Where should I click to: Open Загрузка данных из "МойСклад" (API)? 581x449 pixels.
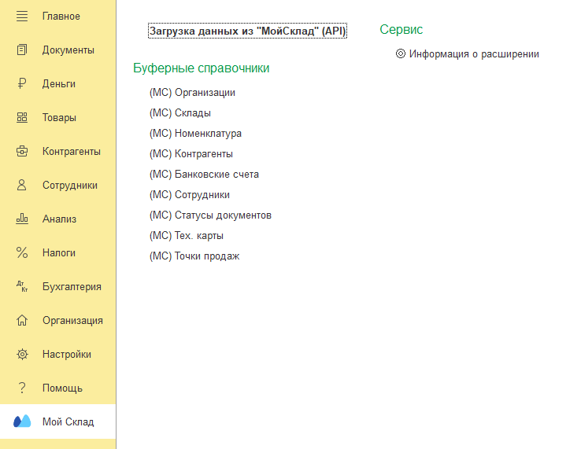(247, 31)
